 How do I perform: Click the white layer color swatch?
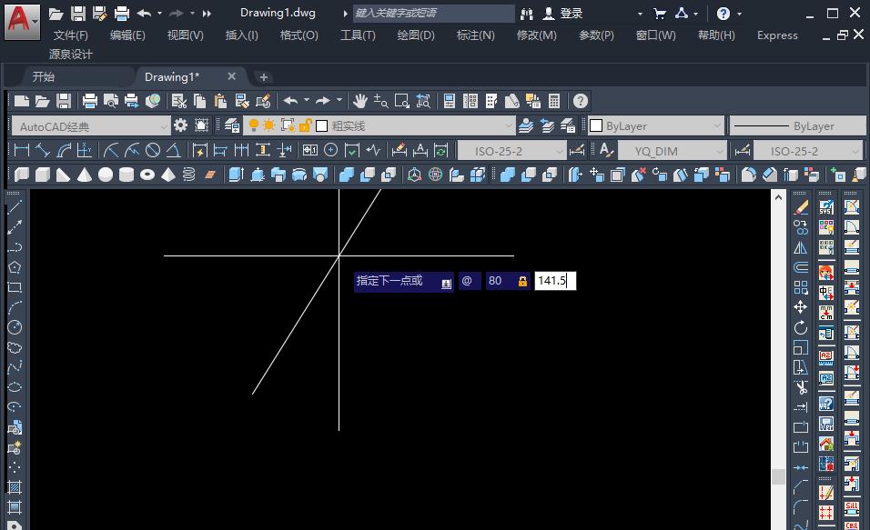[321, 126]
